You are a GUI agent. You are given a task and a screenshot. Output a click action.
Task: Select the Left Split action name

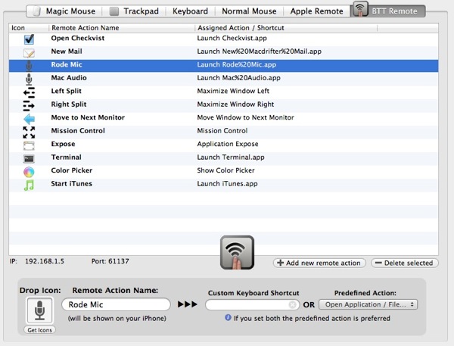point(67,91)
